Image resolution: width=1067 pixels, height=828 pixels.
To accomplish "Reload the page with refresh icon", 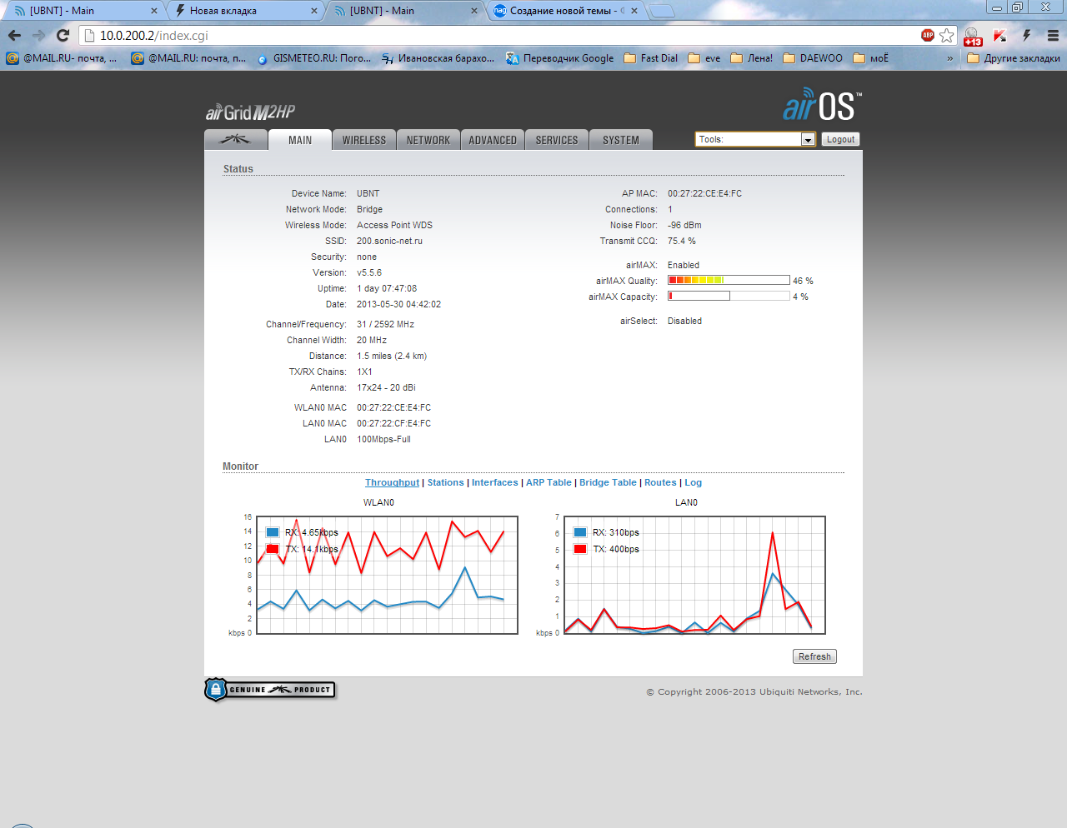I will [x=63, y=35].
